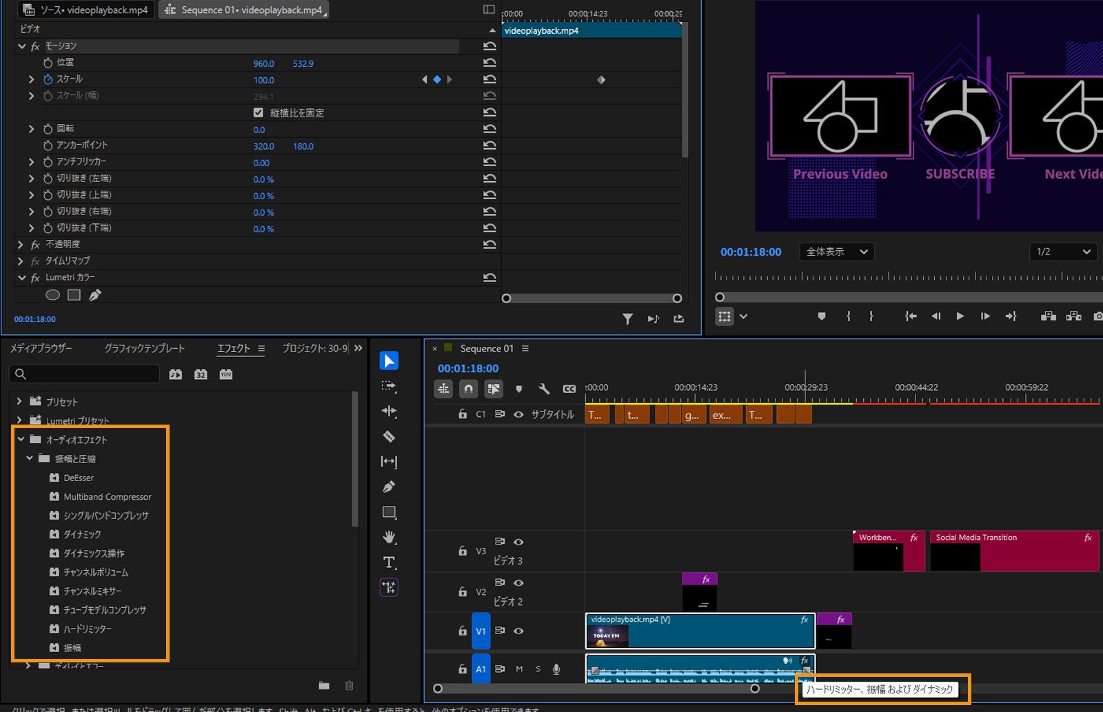The width and height of the screenshot is (1103, 712).
Task: Mute the A1 audio track
Action: click(x=519, y=669)
